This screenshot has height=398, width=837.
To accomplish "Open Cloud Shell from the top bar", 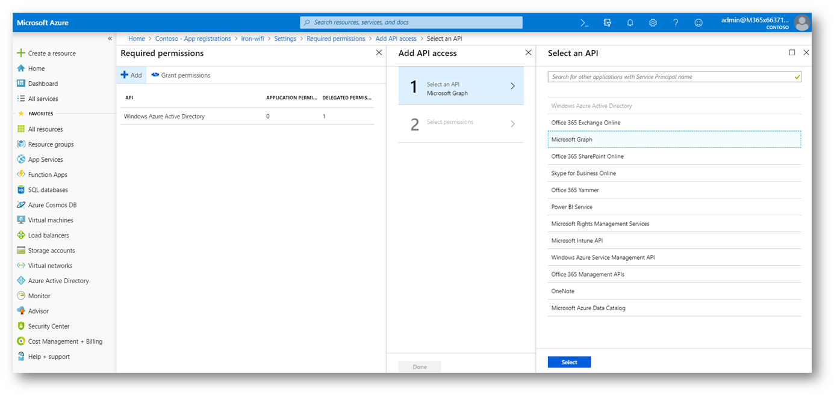I will (584, 23).
